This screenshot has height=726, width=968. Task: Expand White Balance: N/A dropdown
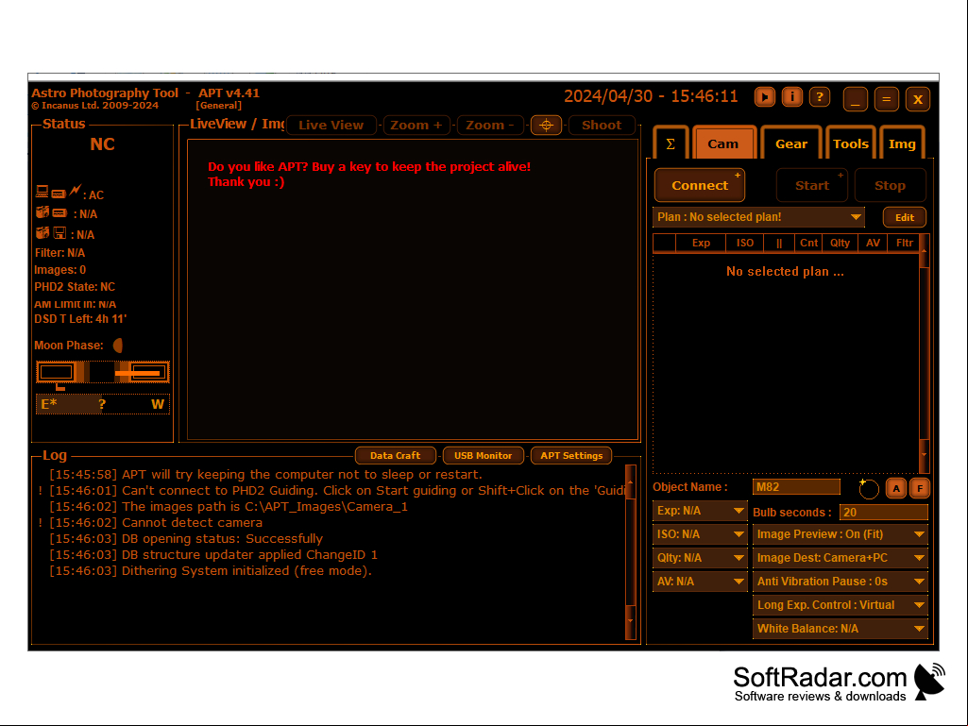pyautogui.click(x=841, y=629)
